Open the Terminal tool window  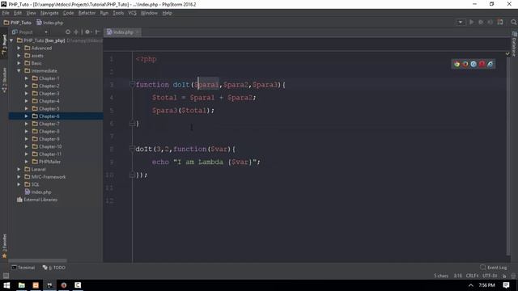click(23, 268)
